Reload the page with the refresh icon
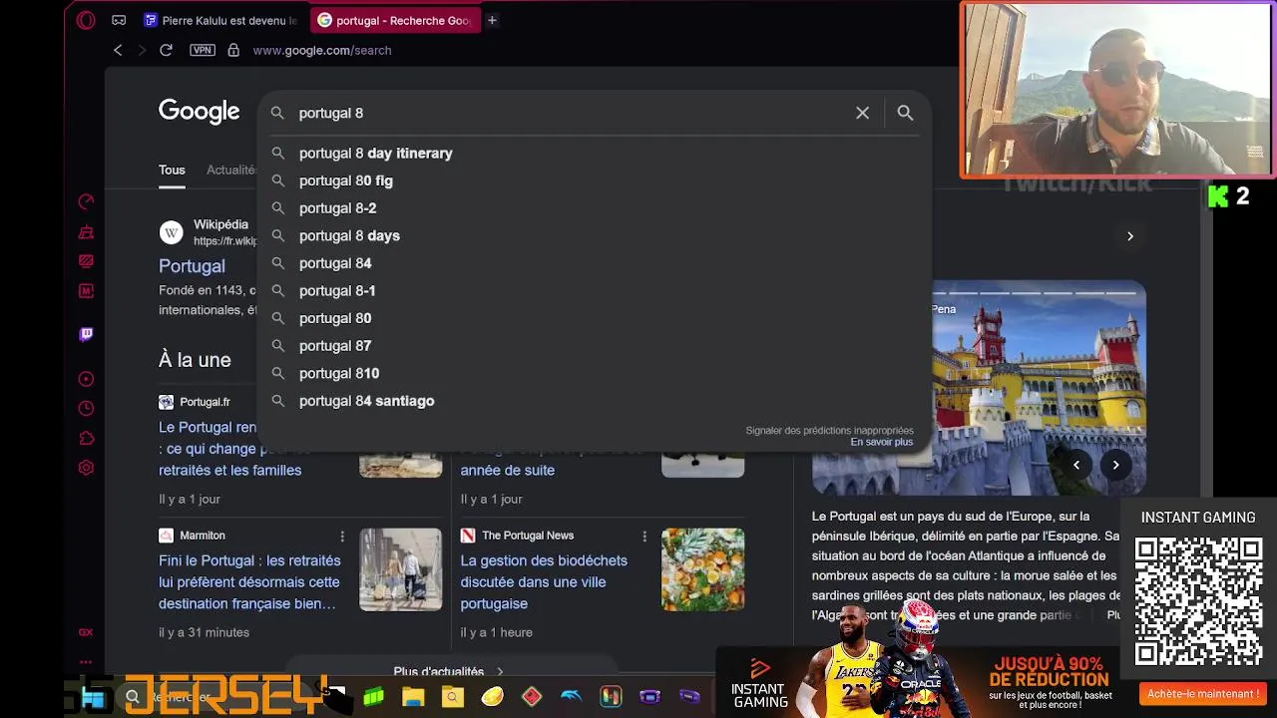The image size is (1277, 718). click(x=166, y=50)
